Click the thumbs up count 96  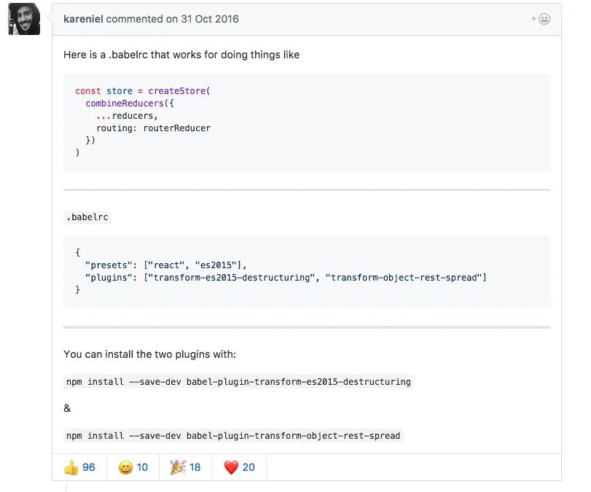pyautogui.click(x=89, y=467)
